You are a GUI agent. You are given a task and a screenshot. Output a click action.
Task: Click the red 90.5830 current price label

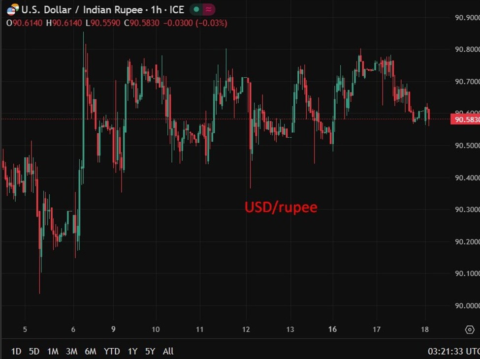465,119
